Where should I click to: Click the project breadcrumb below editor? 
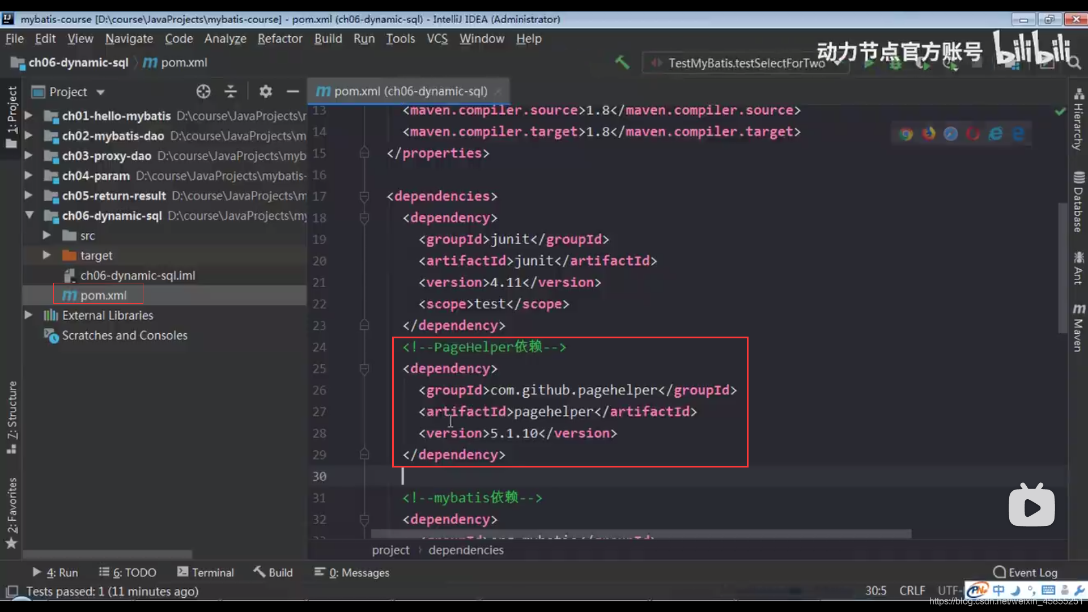coord(390,550)
